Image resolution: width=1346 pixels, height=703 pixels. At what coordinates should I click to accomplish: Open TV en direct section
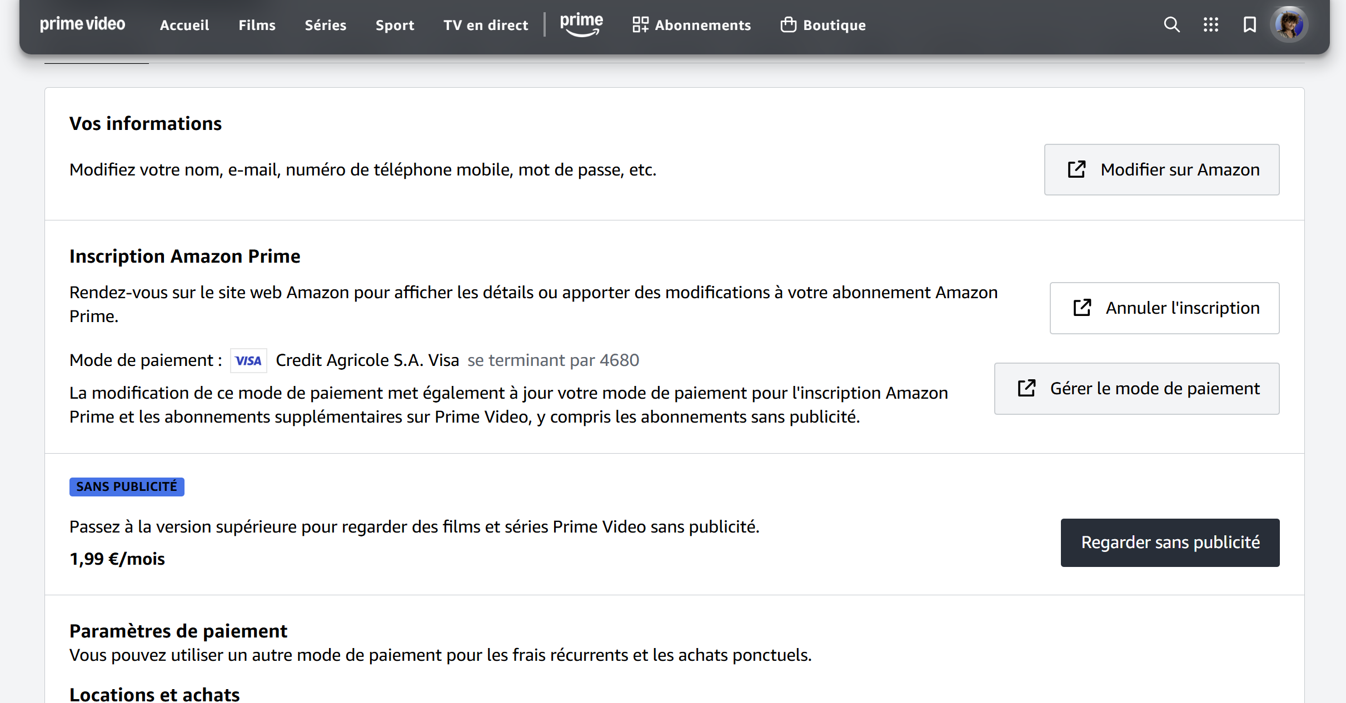tap(486, 26)
